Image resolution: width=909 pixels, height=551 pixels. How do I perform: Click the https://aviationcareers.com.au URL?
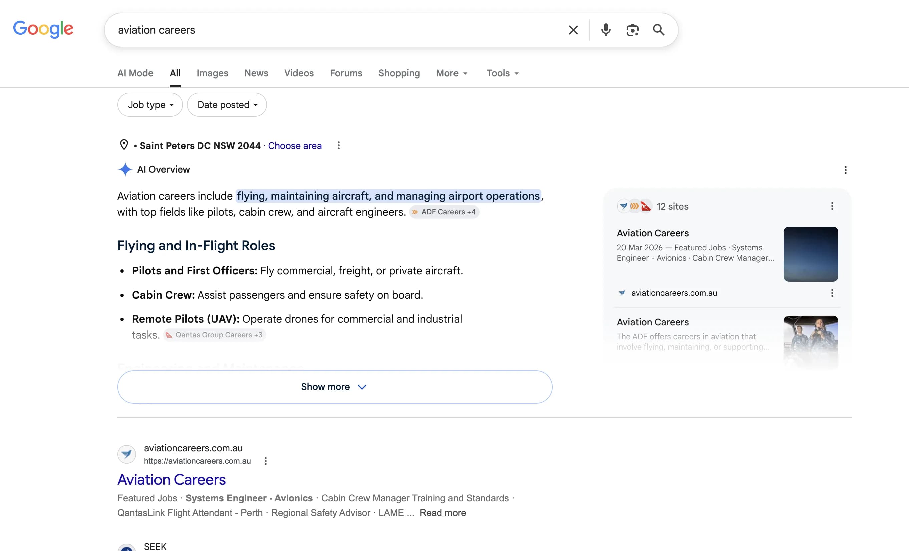click(x=197, y=461)
